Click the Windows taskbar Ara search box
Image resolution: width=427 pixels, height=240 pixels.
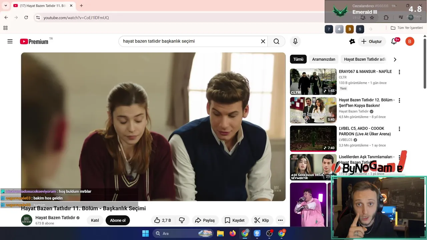pyautogui.click(x=183, y=233)
